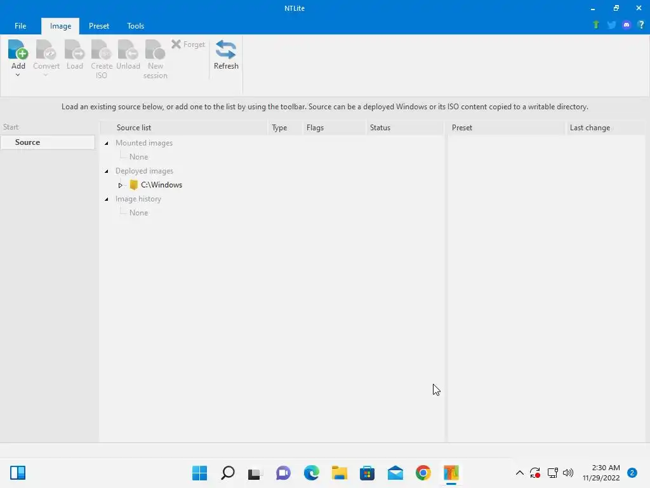
Task: Show hidden system tray icons
Action: click(x=519, y=473)
